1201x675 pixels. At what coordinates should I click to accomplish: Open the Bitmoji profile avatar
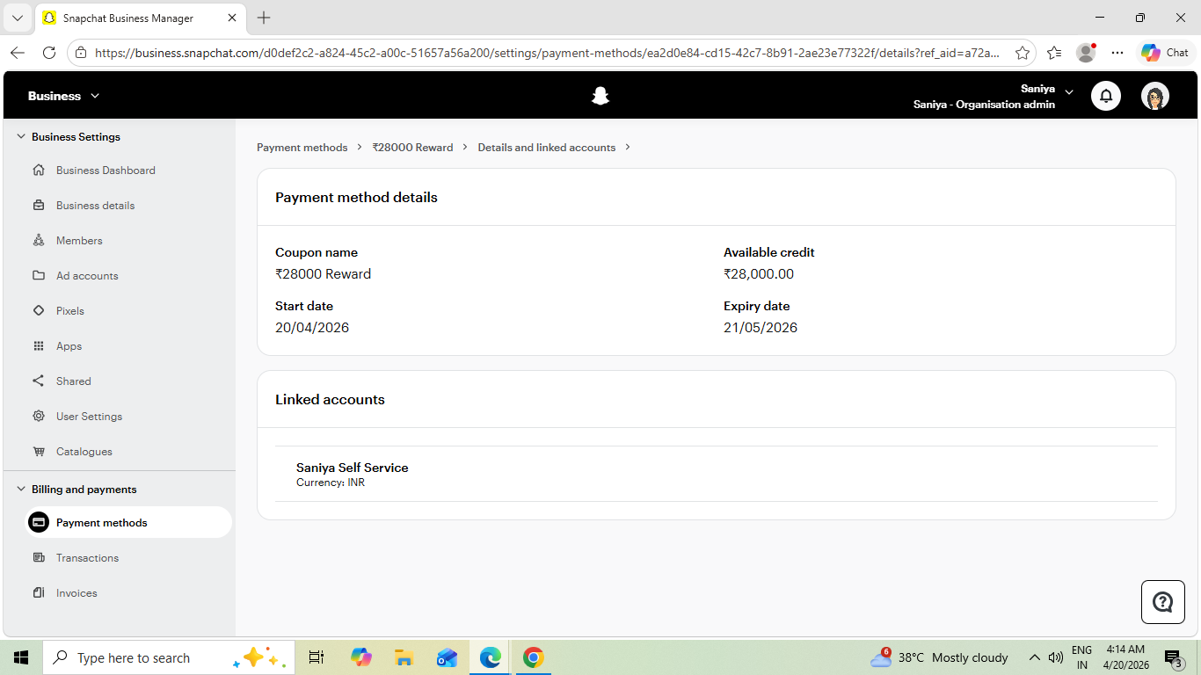click(1155, 96)
